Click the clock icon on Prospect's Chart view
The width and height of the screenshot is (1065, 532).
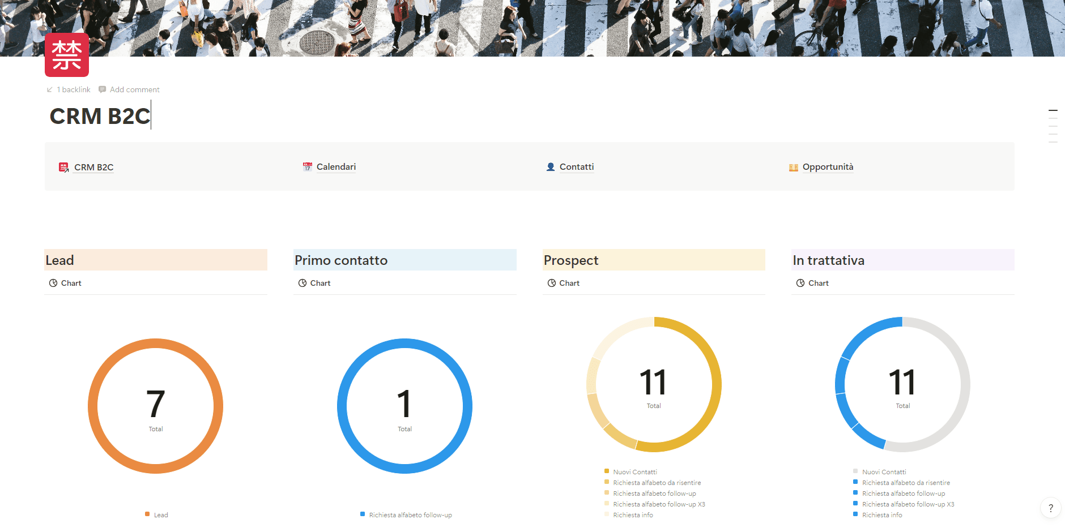pyautogui.click(x=552, y=282)
